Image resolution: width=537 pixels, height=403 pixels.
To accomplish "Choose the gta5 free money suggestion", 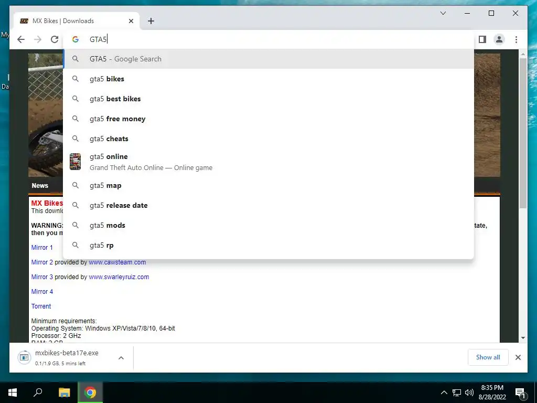I will pos(268,119).
